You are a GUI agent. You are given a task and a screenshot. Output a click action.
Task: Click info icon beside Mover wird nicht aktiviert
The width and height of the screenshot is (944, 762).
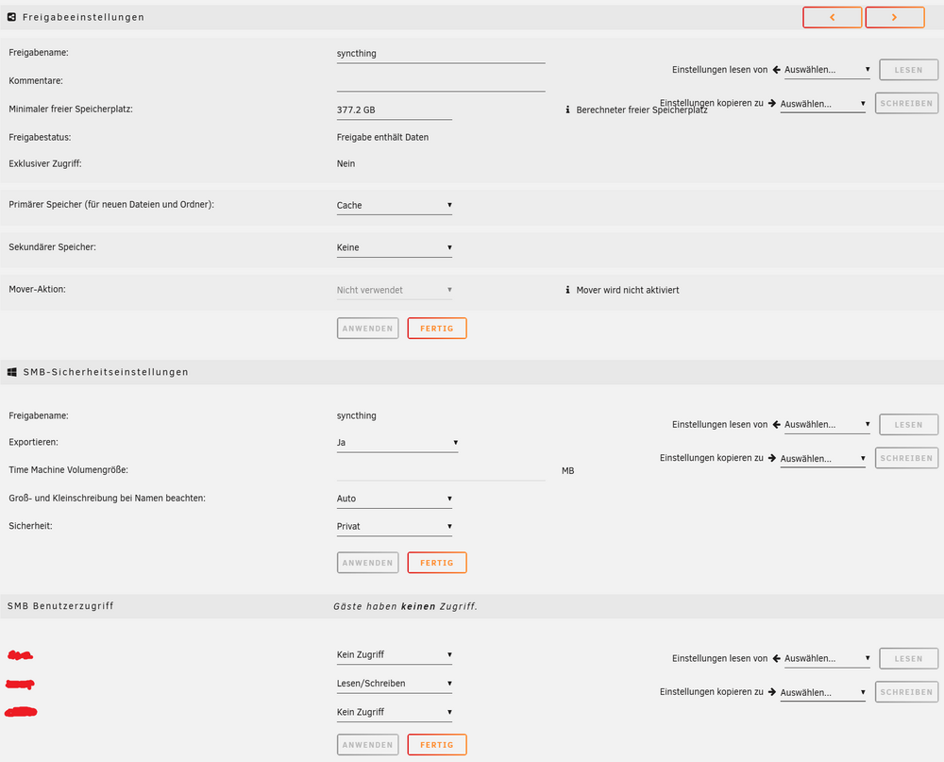coord(567,290)
